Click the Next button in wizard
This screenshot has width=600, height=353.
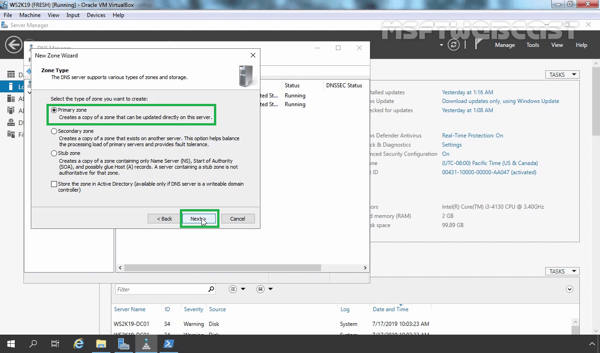[x=198, y=219]
